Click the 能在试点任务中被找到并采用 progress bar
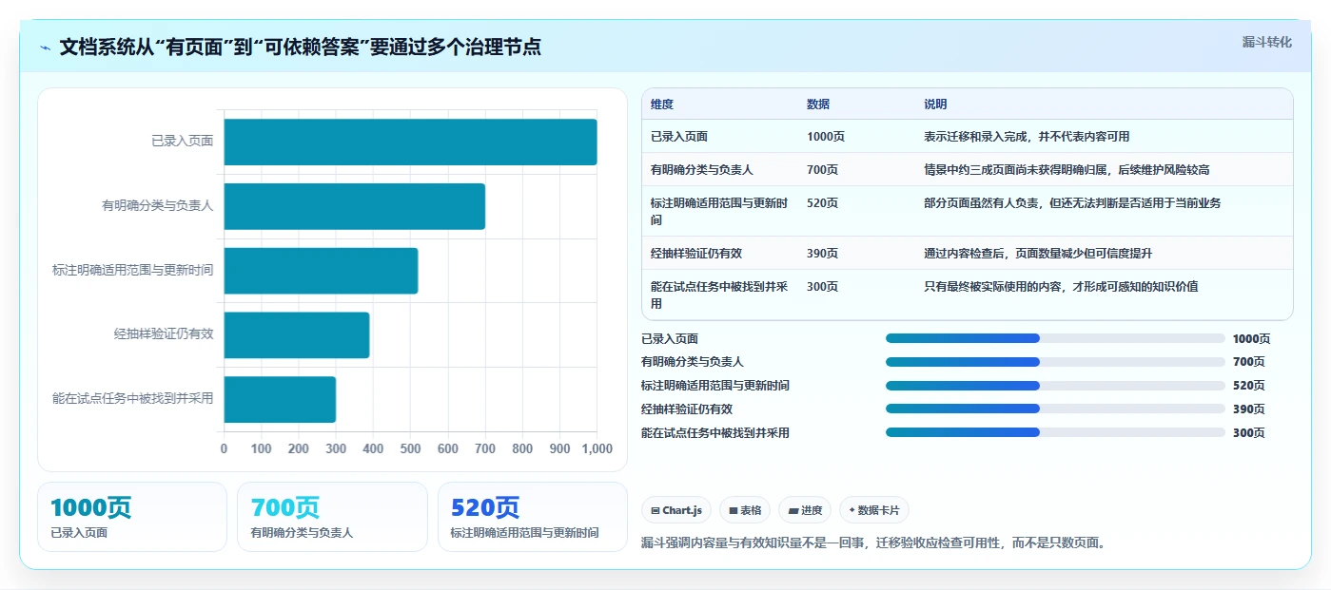The width and height of the screenshot is (1331, 590). tap(1055, 432)
